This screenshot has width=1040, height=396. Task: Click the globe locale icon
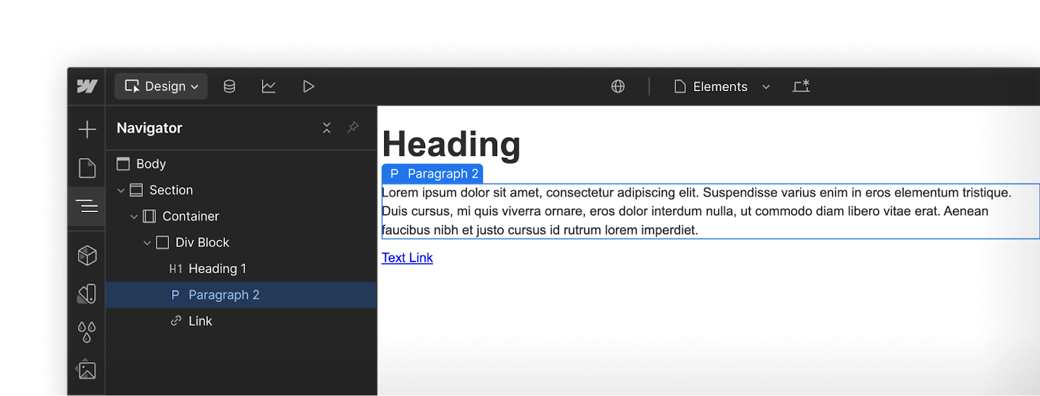point(618,86)
